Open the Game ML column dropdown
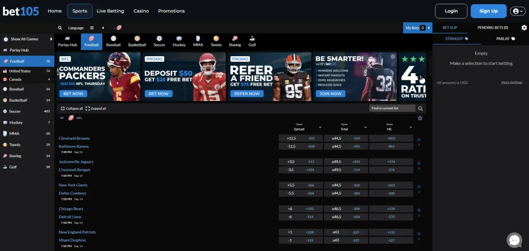Viewport: 529px width, 251px height. click(x=411, y=127)
